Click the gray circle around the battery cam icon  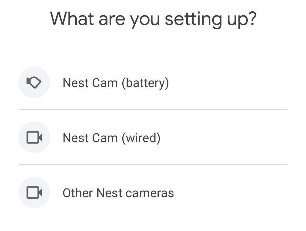click(x=34, y=82)
